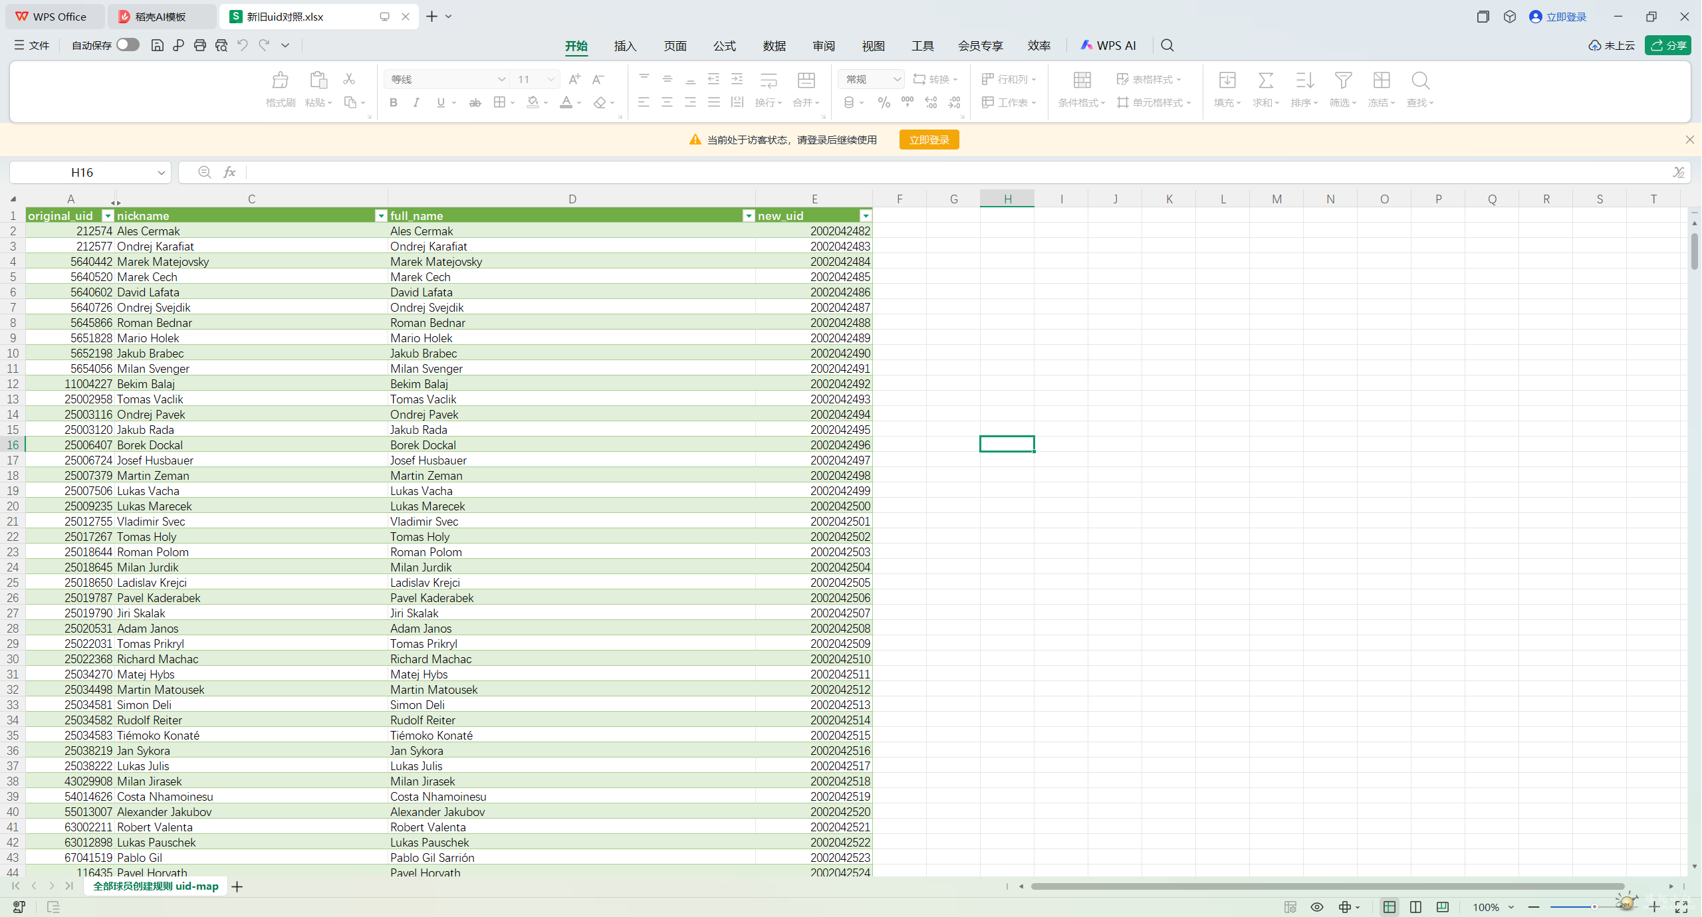Toggle the eye protection mode icon
Viewport: 1702px width, 917px height.
pyautogui.click(x=1316, y=907)
